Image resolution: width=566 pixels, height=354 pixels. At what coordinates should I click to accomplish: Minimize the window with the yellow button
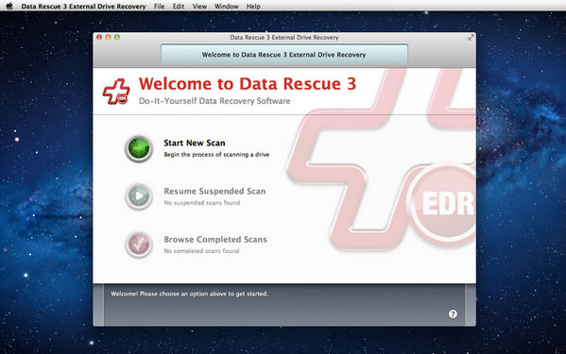point(108,37)
